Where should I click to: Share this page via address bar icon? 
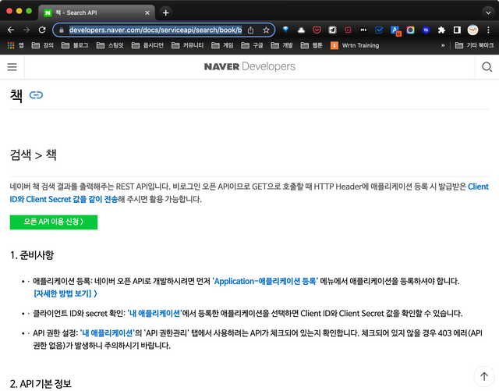251,30
